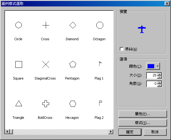171x140 pixels.
Task: Pick the Diamond symbol
Action: [x=73, y=25]
